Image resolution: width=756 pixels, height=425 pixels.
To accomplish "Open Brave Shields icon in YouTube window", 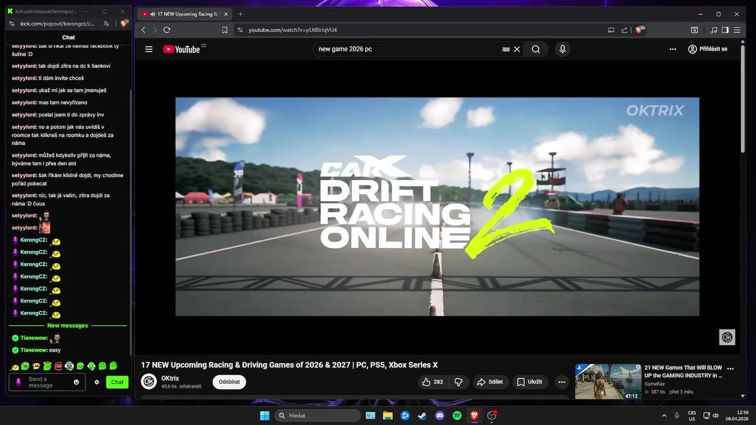I will [640, 30].
